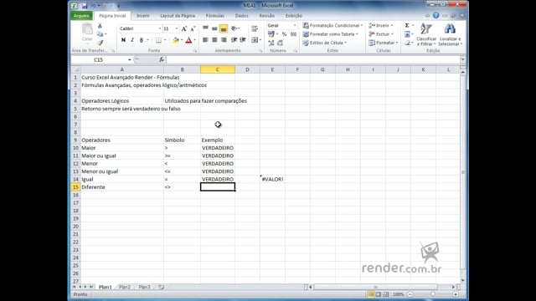Switch to the Revisão tab
The image size is (536, 301).
[x=266, y=16]
